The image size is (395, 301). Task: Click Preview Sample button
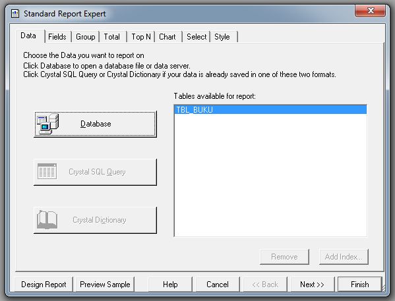pos(105,285)
